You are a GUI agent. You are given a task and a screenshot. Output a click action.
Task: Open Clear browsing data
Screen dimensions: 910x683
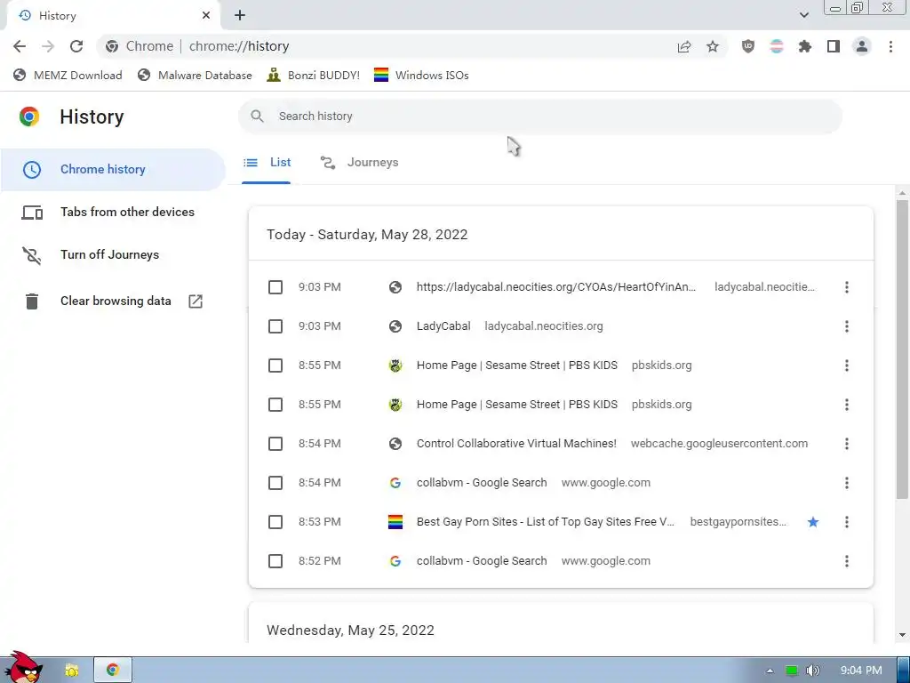pyautogui.click(x=113, y=301)
